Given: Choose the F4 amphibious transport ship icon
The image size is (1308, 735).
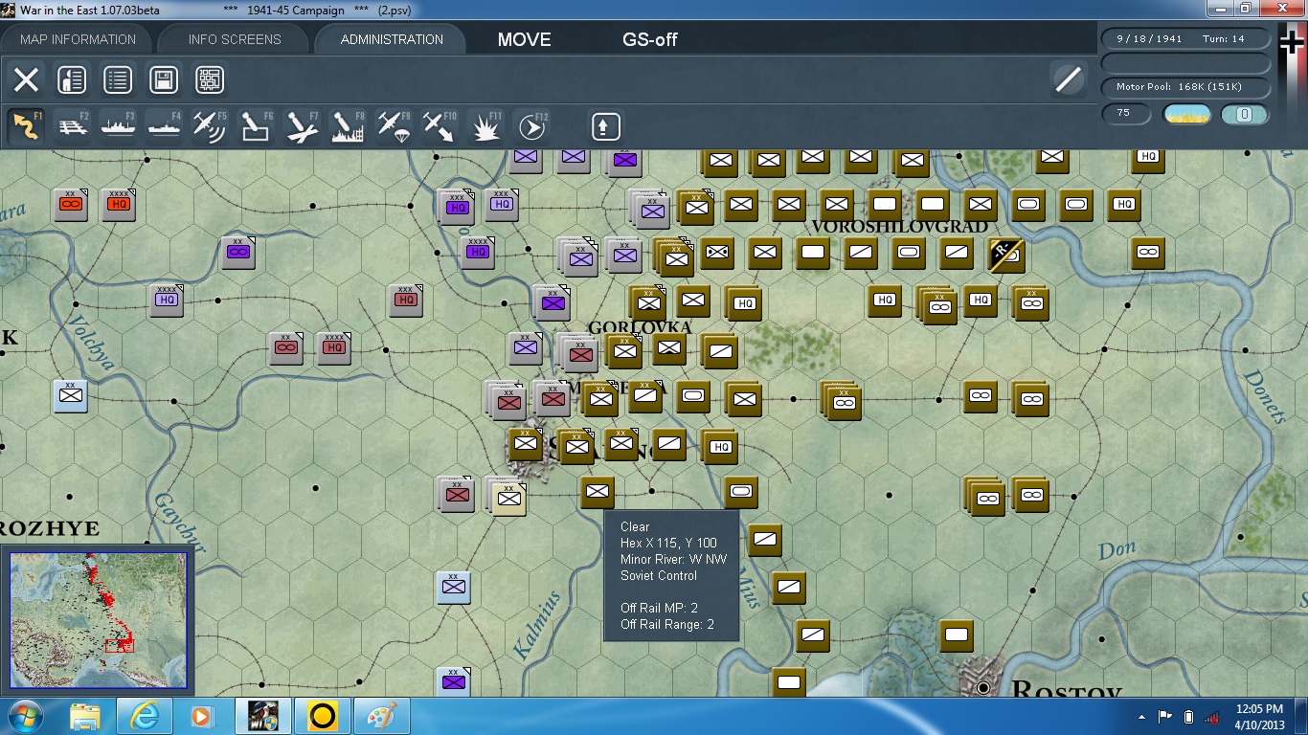Looking at the screenshot, I should (x=165, y=126).
